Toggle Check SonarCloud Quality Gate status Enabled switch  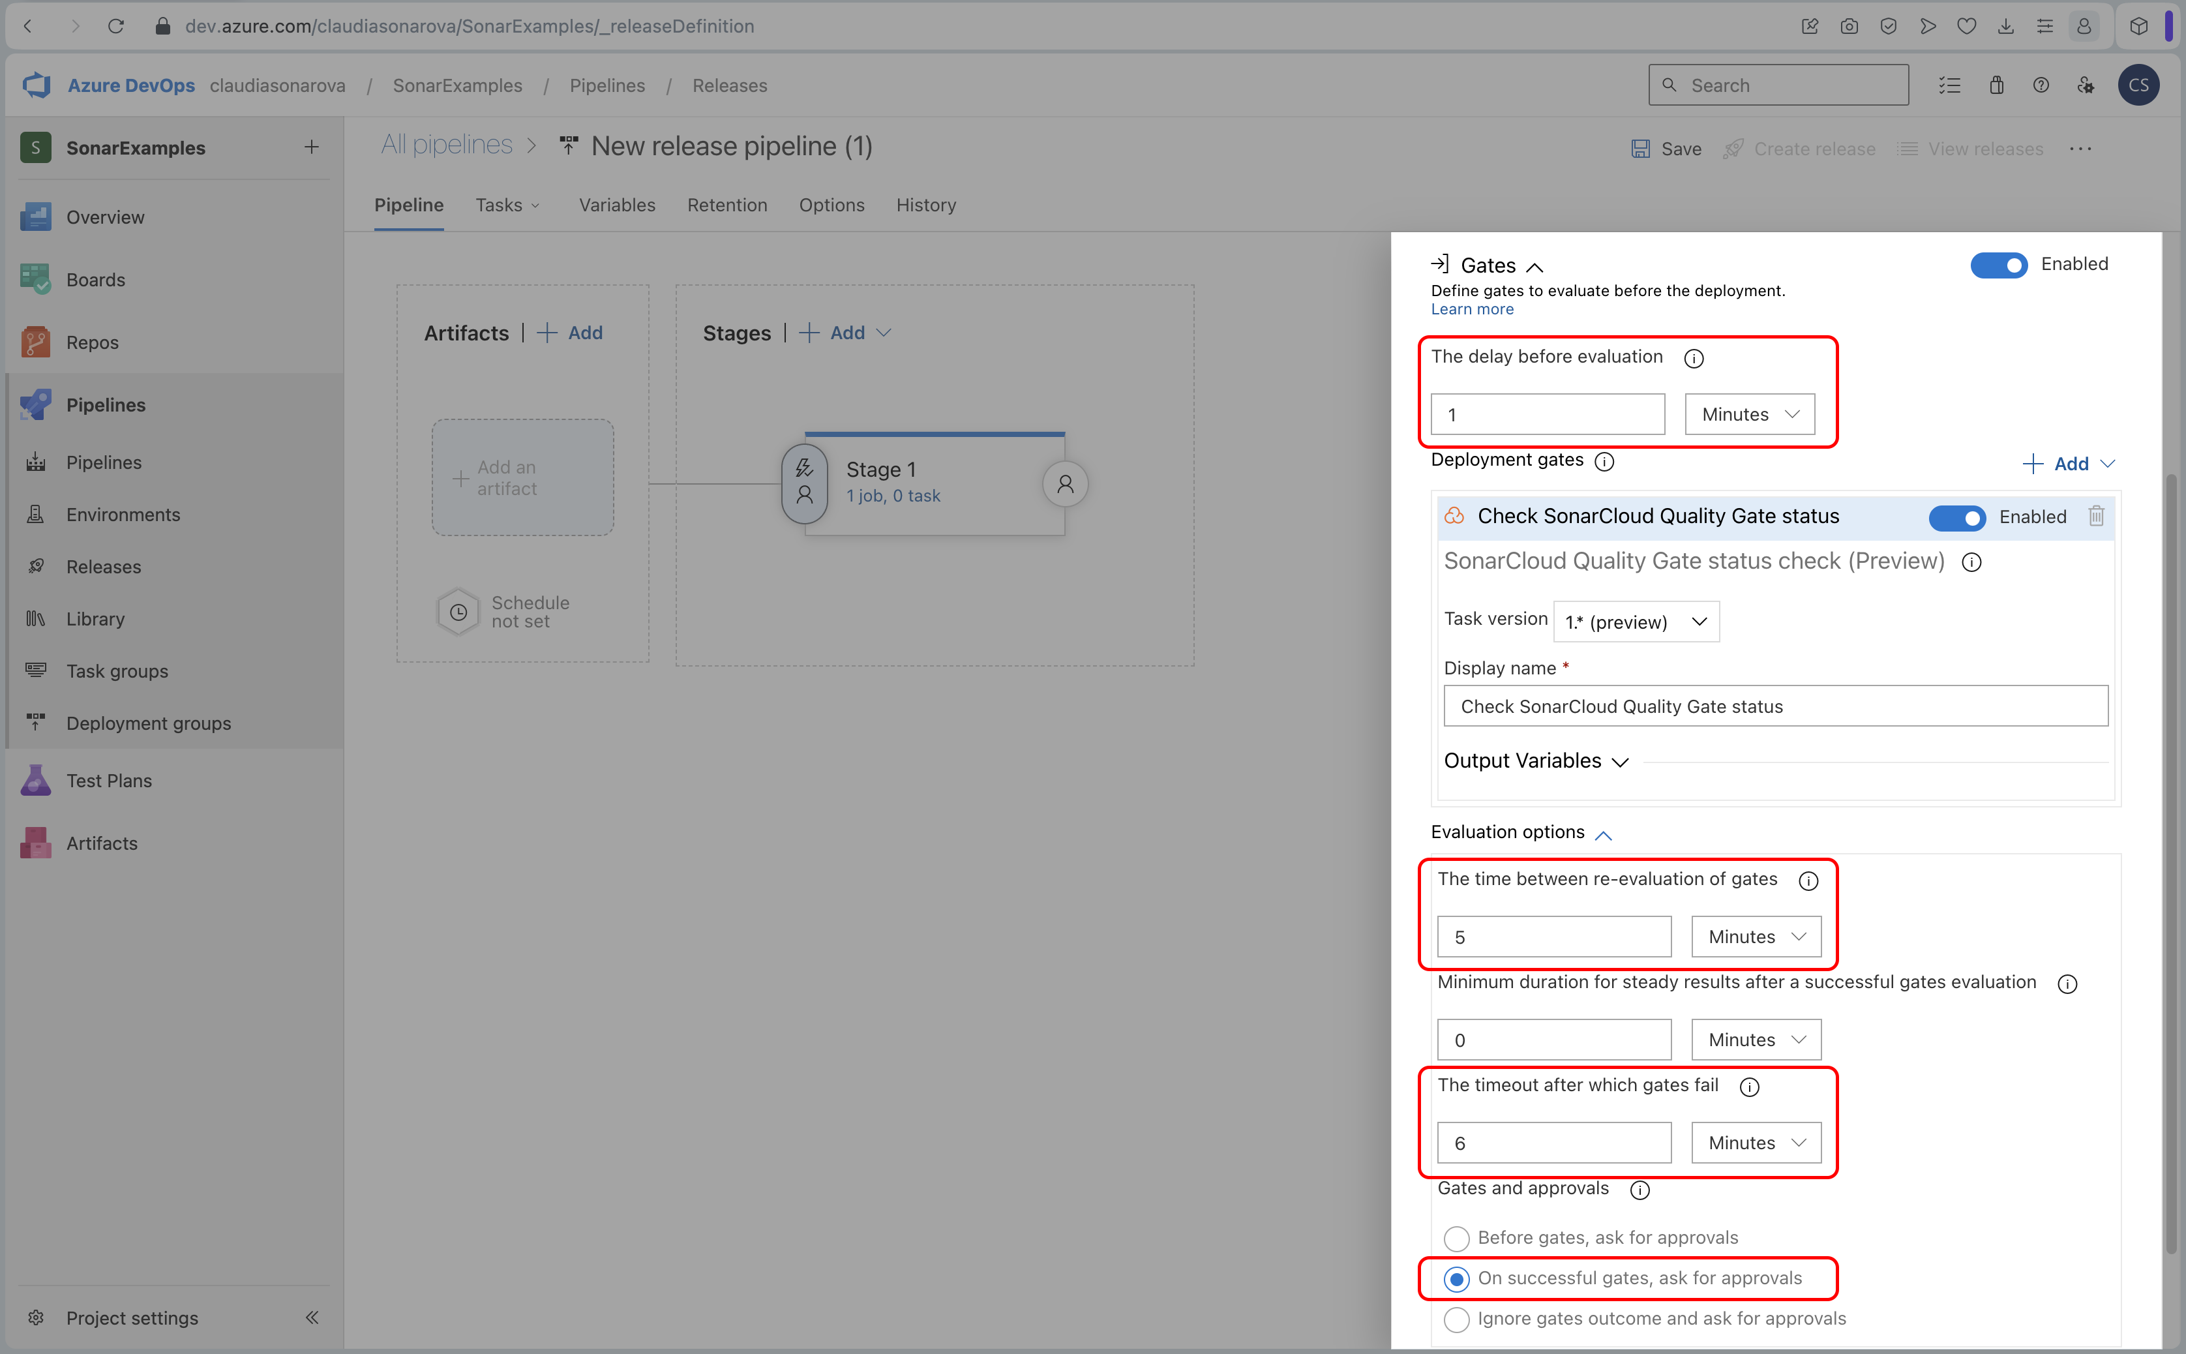pos(1957,518)
